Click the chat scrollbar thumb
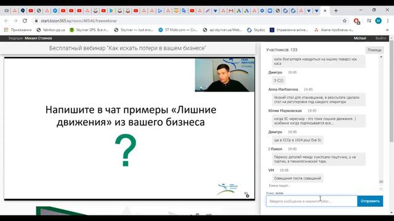 coord(381,182)
